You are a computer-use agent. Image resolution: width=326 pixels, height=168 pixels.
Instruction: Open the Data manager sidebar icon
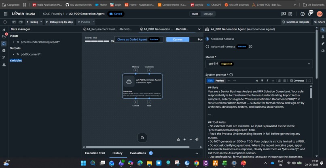click(4, 43)
